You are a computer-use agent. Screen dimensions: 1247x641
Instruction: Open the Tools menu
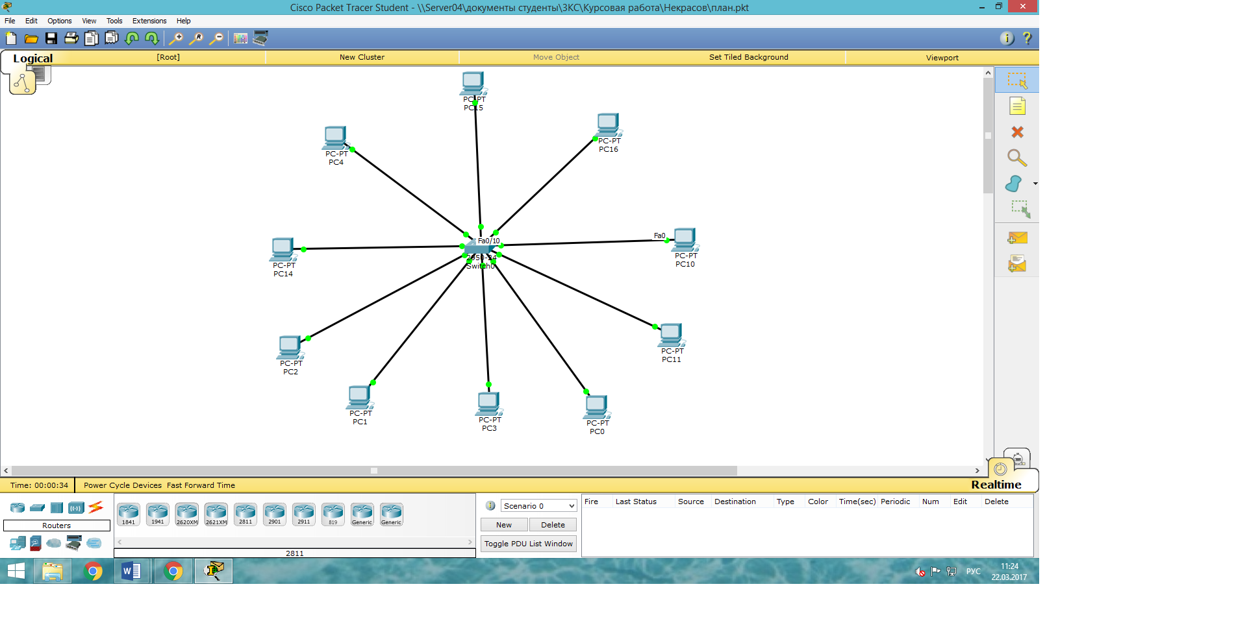coord(114,21)
